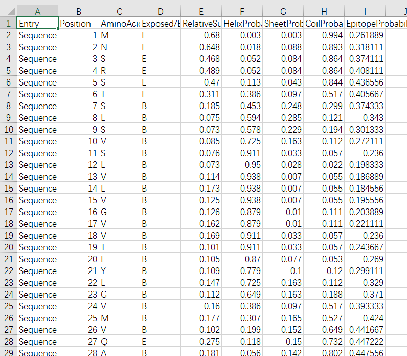Select column E header
Viewport: 407px width, 356px height.
(x=201, y=11)
